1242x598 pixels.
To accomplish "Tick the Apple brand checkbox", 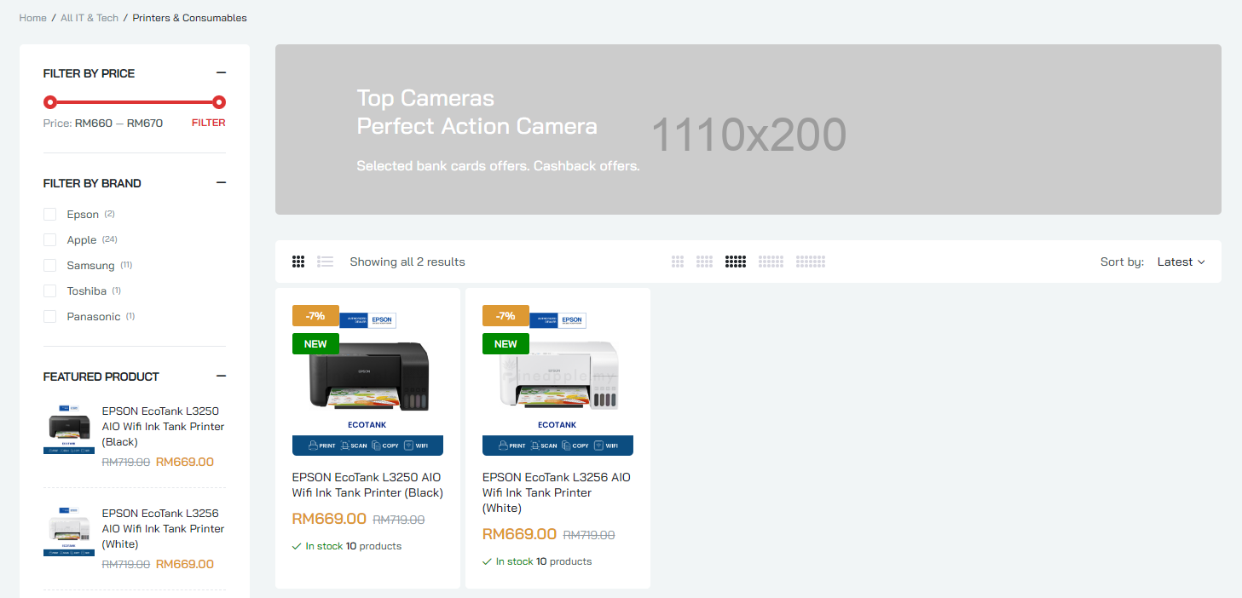I will (49, 239).
